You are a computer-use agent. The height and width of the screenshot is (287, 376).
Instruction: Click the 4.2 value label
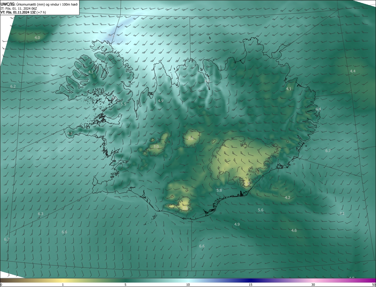[288, 198]
